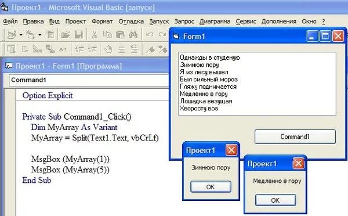Click the Split(Text1.Text, vbCrLf) code line
The image size is (348, 216).
[x=95, y=138]
